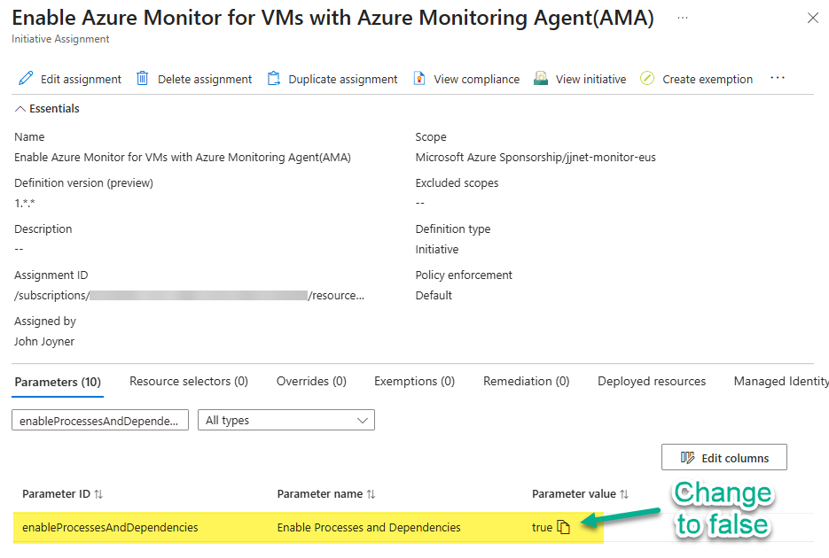Click the Edit assignment pencil icon
The height and width of the screenshot is (558, 829).
(x=26, y=79)
